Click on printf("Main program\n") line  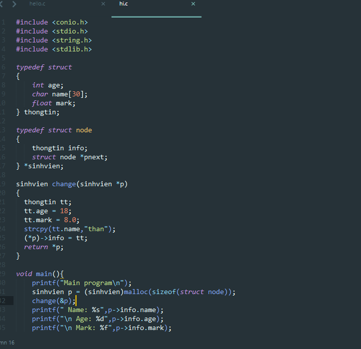(x=81, y=283)
